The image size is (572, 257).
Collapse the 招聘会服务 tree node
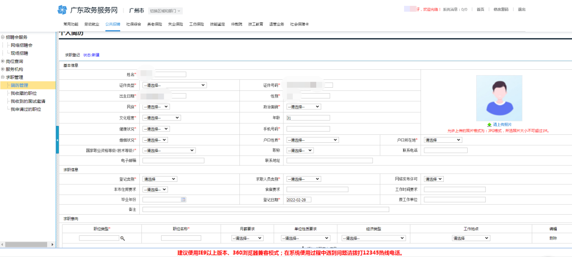click(3, 38)
